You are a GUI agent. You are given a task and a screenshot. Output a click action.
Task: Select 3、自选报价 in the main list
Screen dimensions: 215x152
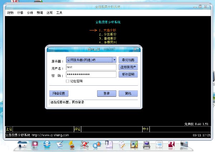[107, 38]
